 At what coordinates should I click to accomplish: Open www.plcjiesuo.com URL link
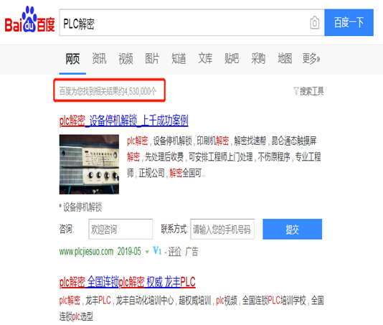[x=86, y=251]
